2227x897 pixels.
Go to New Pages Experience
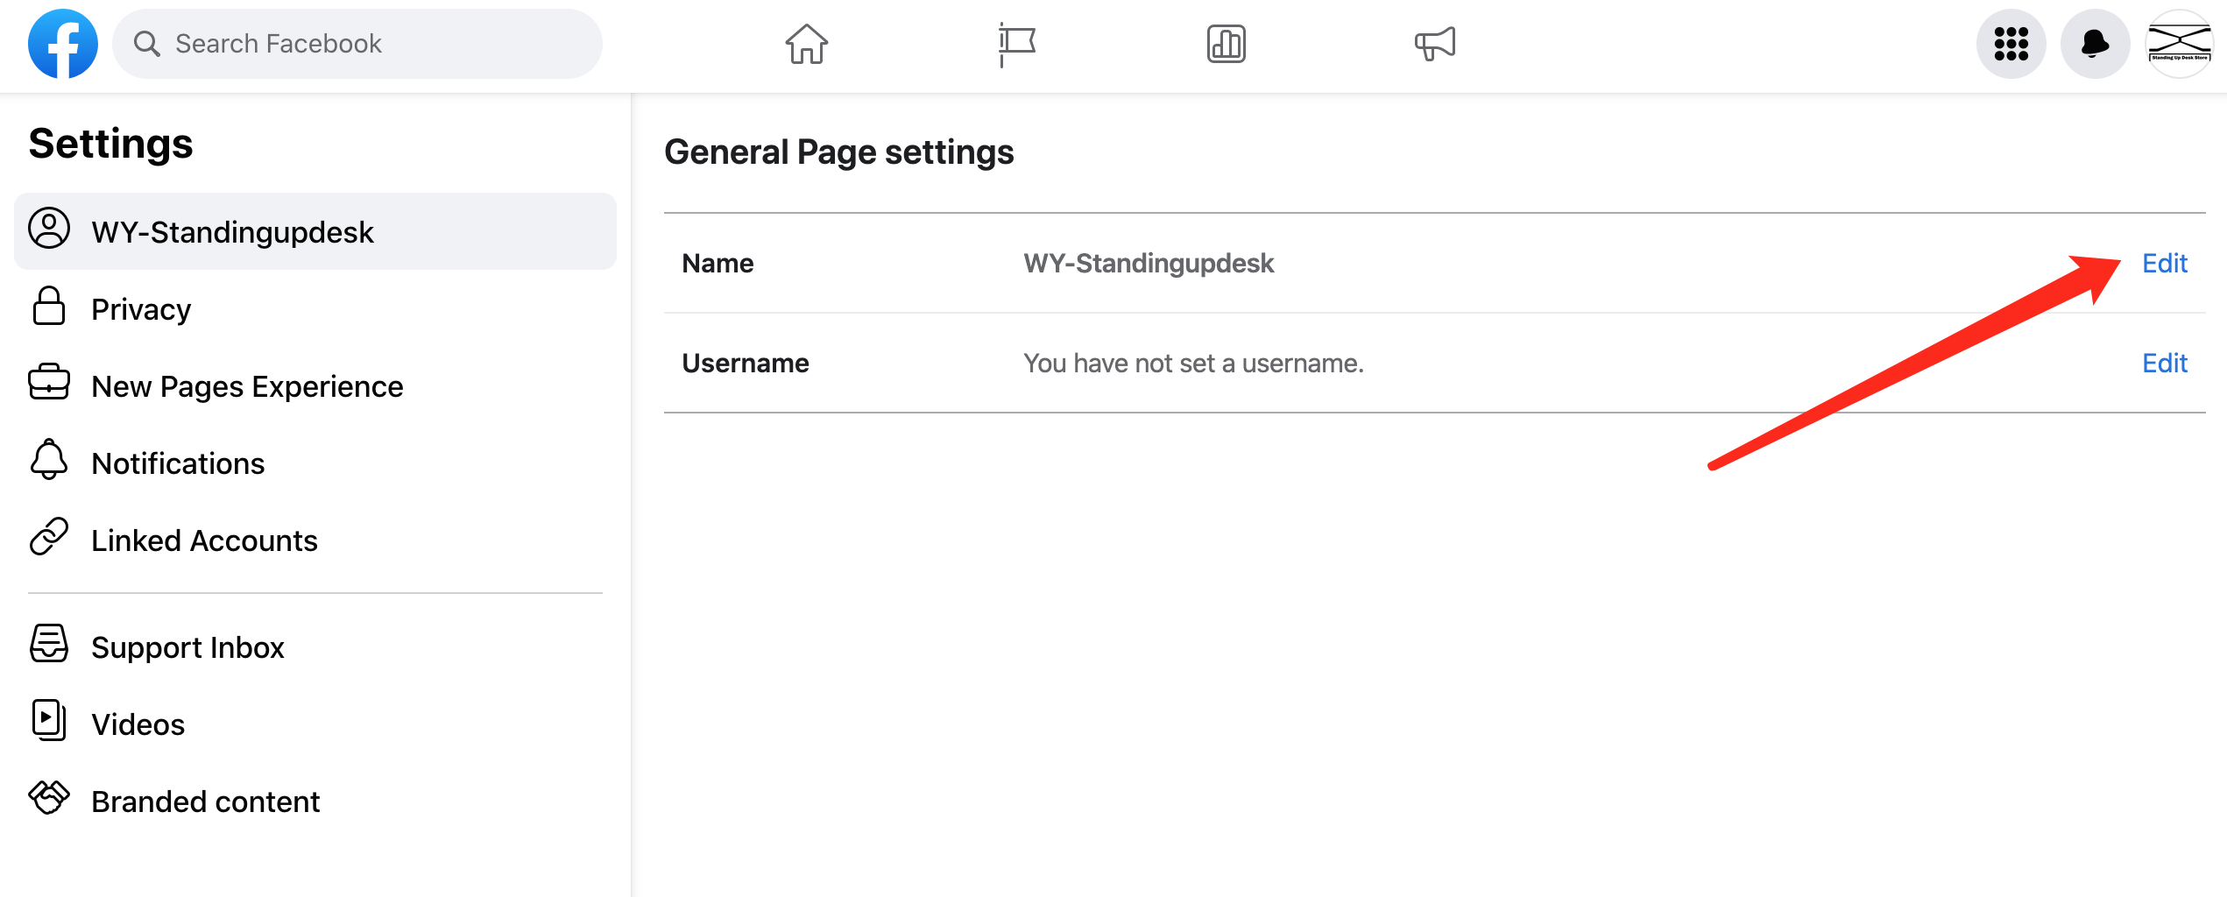[247, 386]
